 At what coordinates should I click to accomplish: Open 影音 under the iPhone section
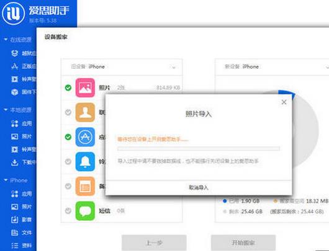pyautogui.click(x=21, y=219)
